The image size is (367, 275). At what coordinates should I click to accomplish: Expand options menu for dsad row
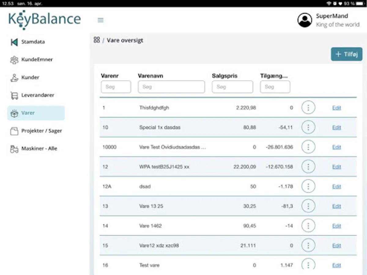click(x=308, y=186)
